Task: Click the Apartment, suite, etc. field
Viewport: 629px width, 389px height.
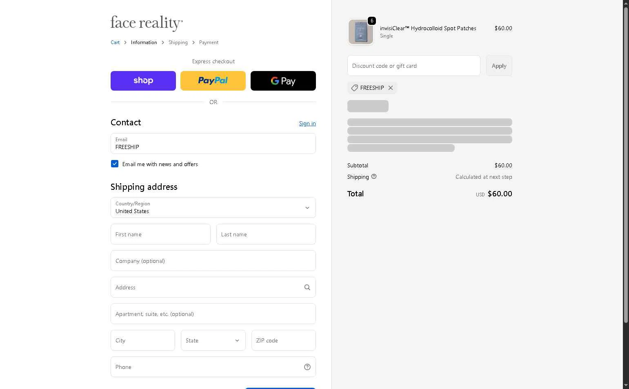Action: point(213,314)
